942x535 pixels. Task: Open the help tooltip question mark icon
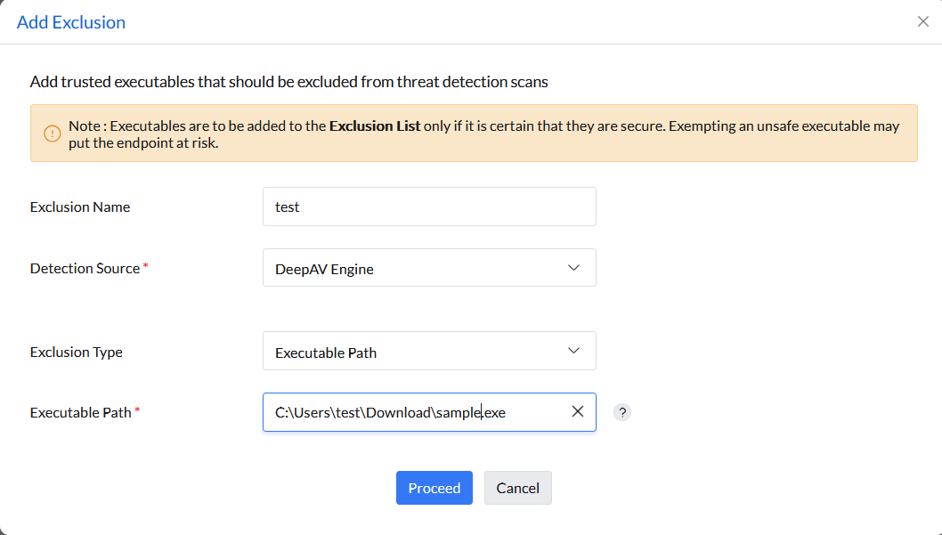click(622, 412)
